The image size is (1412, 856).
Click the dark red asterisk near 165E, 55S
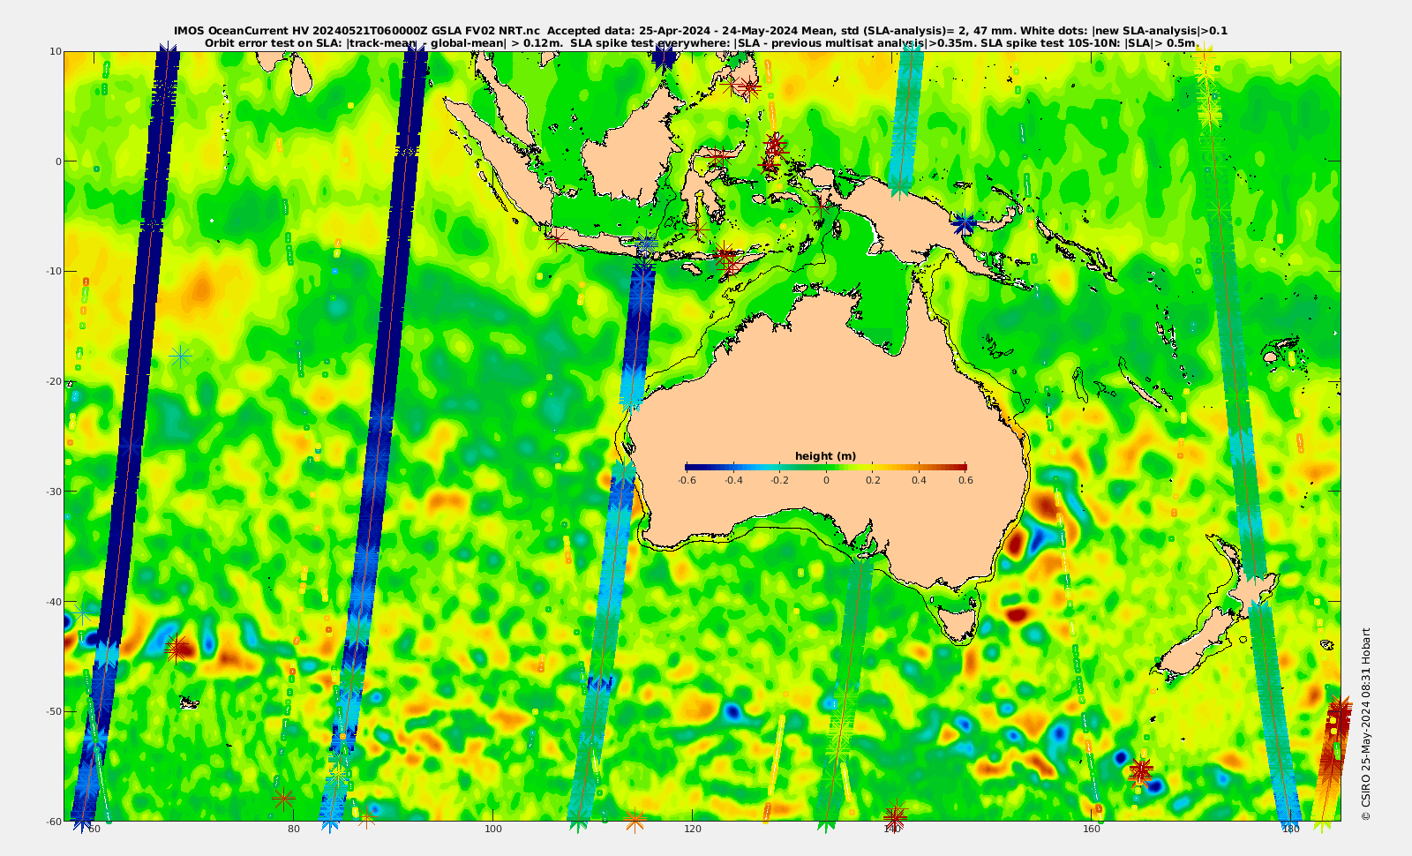tap(1140, 770)
